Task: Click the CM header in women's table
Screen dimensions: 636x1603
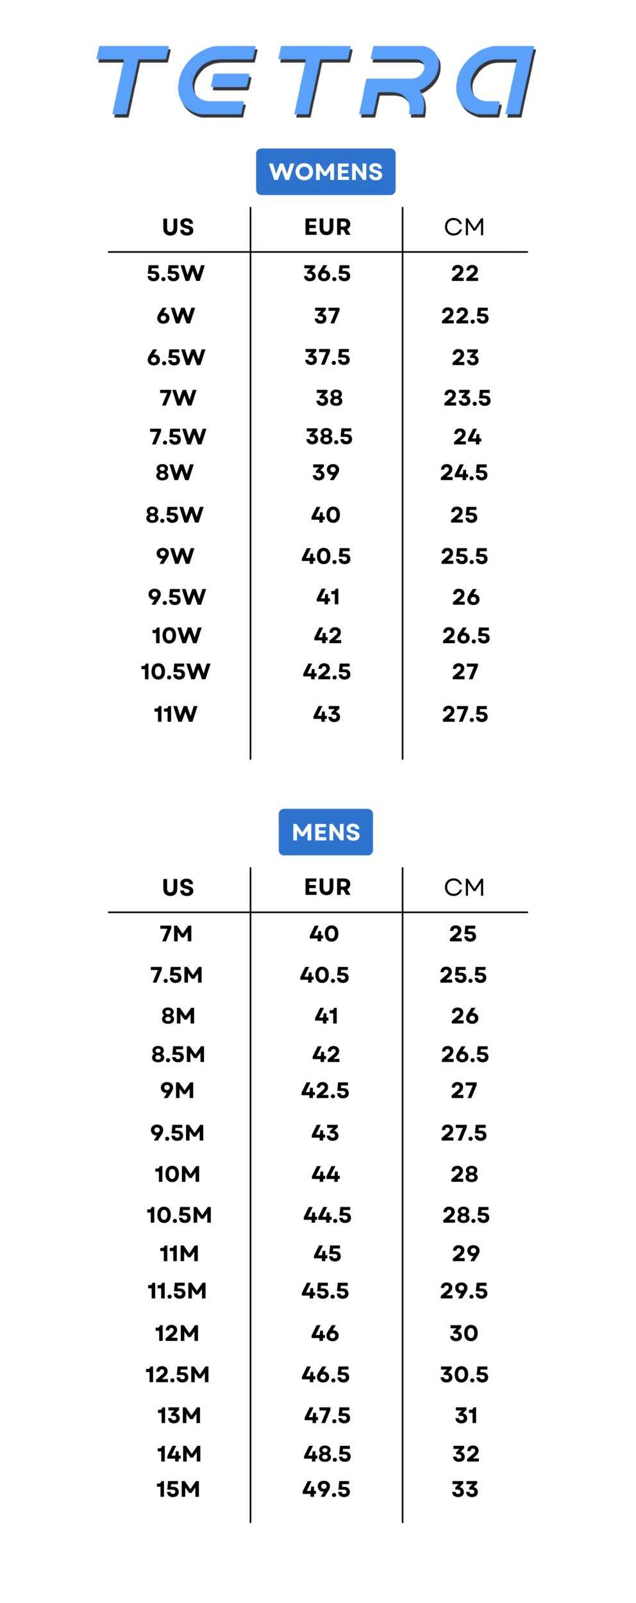Action: 464,227
